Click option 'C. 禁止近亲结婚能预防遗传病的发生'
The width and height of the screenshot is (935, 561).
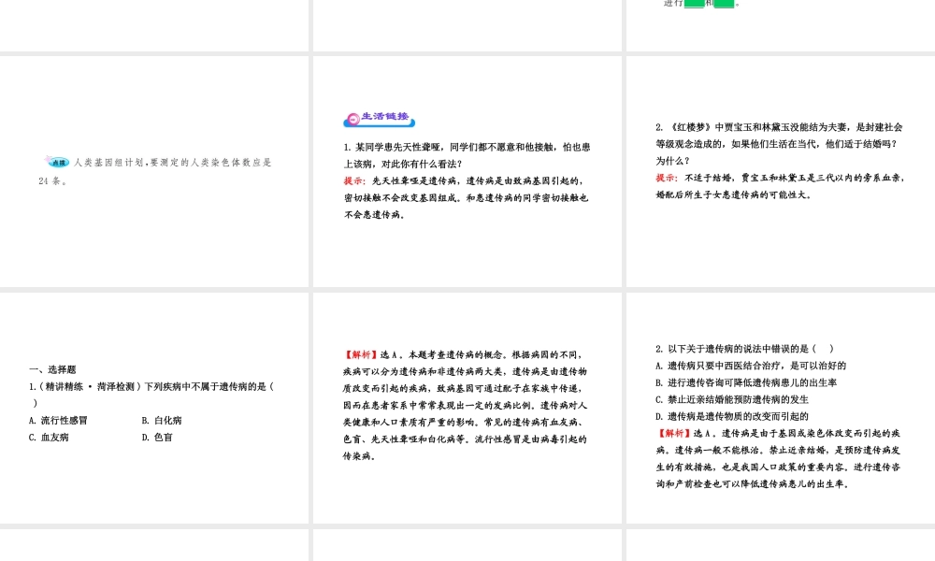[732, 399]
